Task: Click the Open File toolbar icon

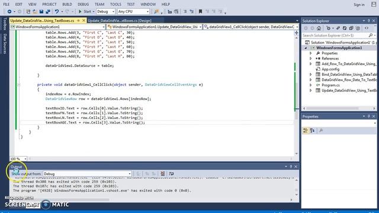Action: [x=35, y=11]
